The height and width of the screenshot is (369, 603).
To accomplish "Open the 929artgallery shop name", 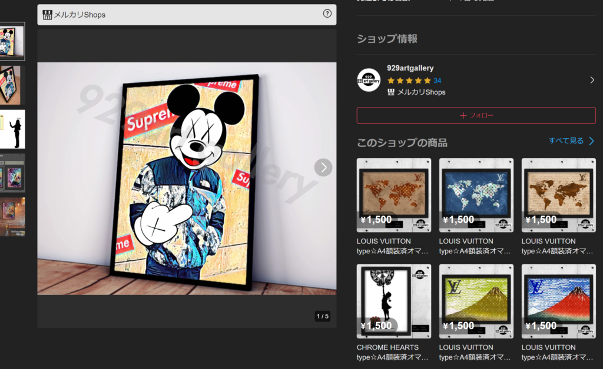I will click(410, 68).
